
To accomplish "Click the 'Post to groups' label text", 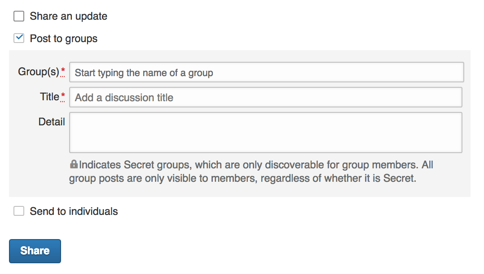I will tap(63, 39).
